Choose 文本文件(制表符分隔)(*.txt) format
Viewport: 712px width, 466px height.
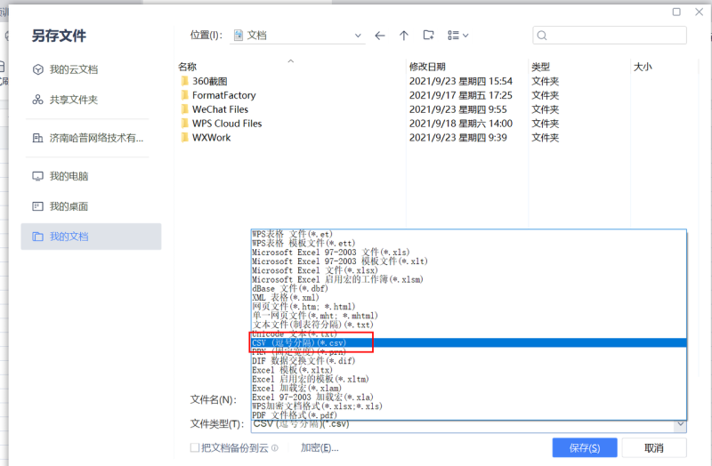click(x=469, y=325)
